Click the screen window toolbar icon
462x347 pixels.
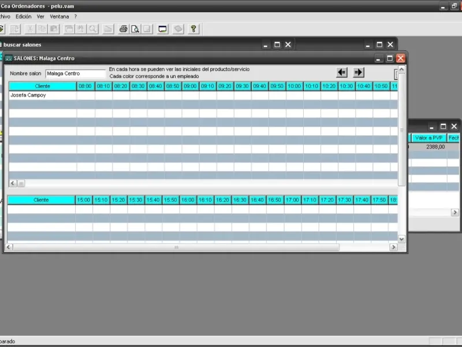pos(162,29)
